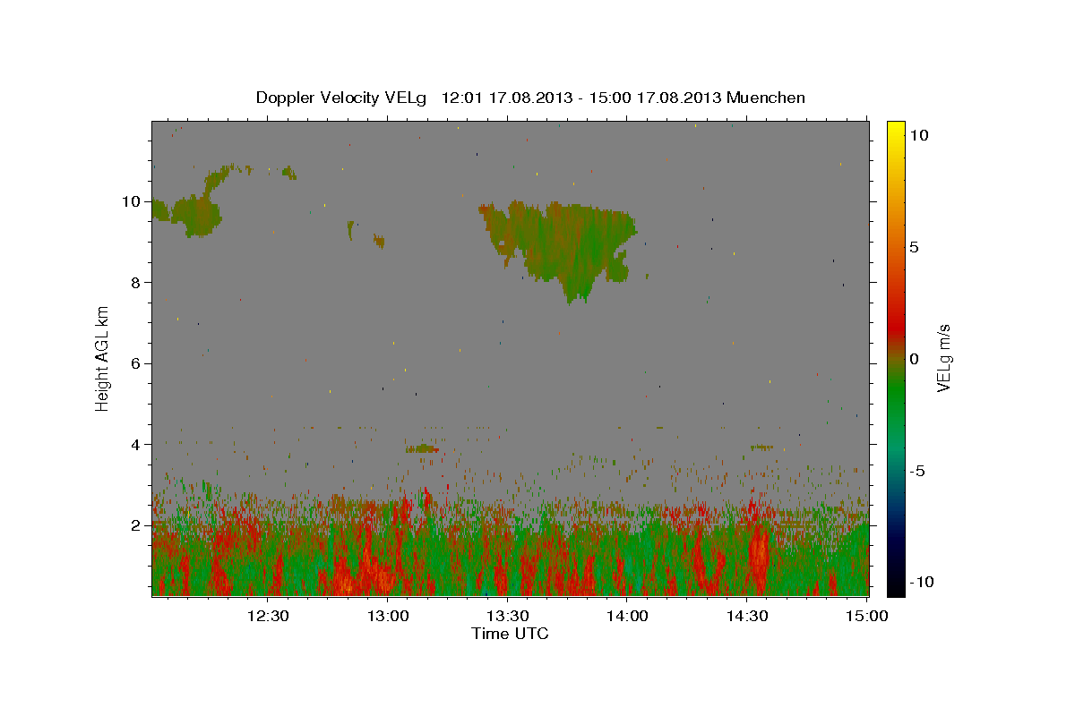Click the small echo at 4 km after 13:00
This screenshot has width=1075, height=716.
click(421, 448)
